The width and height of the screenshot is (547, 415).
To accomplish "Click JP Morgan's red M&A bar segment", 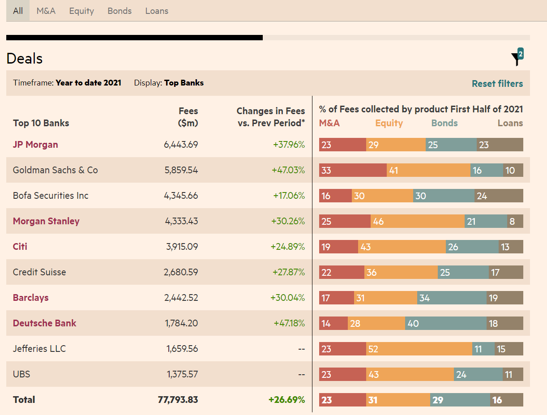I will pos(342,145).
